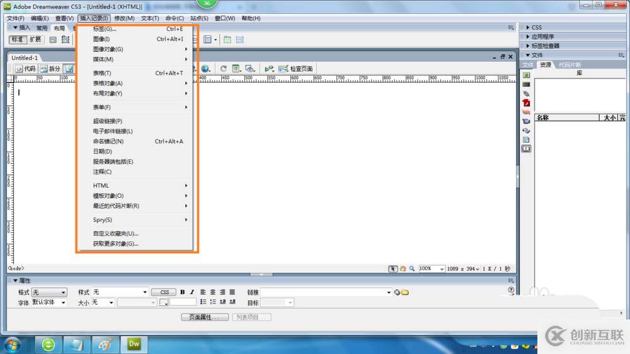Viewport: 630px width, 354px height.
Task: Toggle 扩展 expanded mode button
Action: (x=35, y=40)
